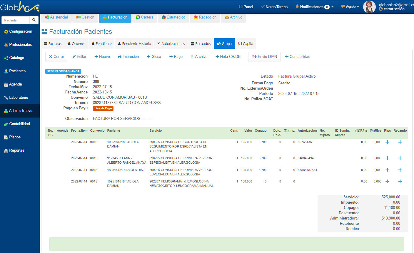
Task: Click the user avatar picture
Action: click(x=369, y=7)
